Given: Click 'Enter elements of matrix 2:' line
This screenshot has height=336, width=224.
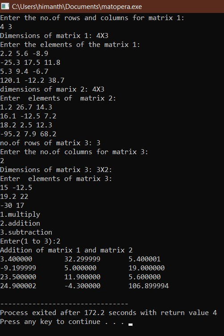Looking at the screenshot, I should tap(58, 98).
